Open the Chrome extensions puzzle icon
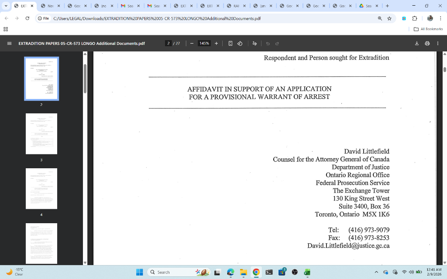 pyautogui.click(x=415, y=19)
